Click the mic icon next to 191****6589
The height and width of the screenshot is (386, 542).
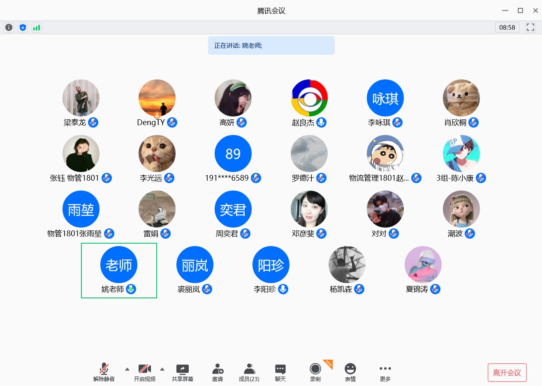click(256, 178)
